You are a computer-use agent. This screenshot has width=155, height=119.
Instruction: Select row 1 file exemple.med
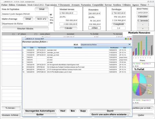pyautogui.click(x=77, y=50)
